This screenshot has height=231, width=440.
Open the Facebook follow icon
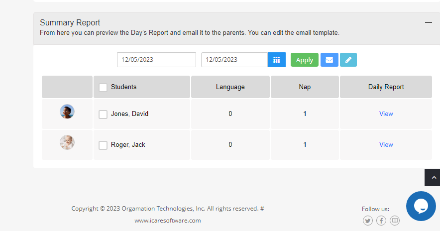tap(381, 221)
